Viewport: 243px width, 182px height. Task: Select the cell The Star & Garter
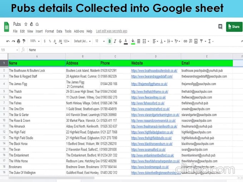(x=37, y=115)
